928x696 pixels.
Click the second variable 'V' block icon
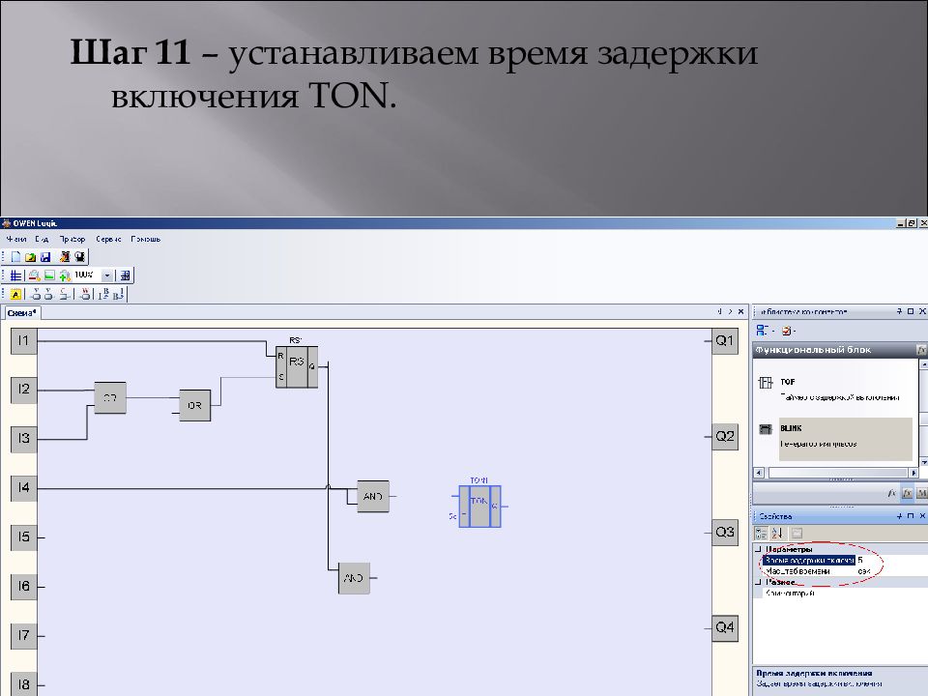pos(48,294)
